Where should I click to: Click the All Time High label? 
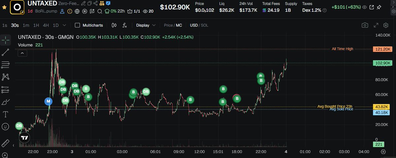343,49
